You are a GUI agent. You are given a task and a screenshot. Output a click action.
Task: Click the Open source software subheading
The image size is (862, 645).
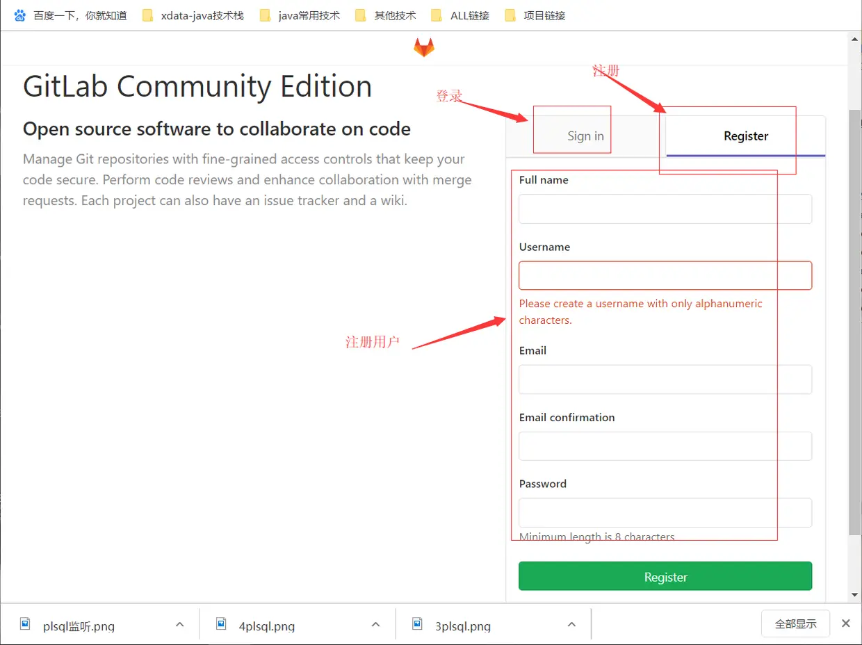(x=217, y=129)
